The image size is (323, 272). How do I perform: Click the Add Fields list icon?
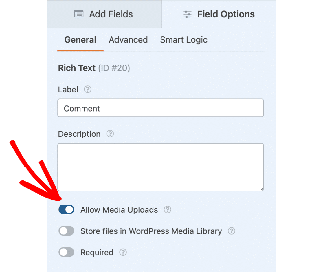tap(79, 14)
